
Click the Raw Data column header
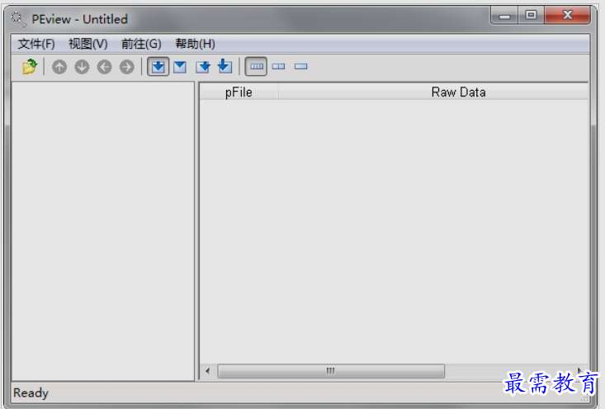tap(458, 92)
